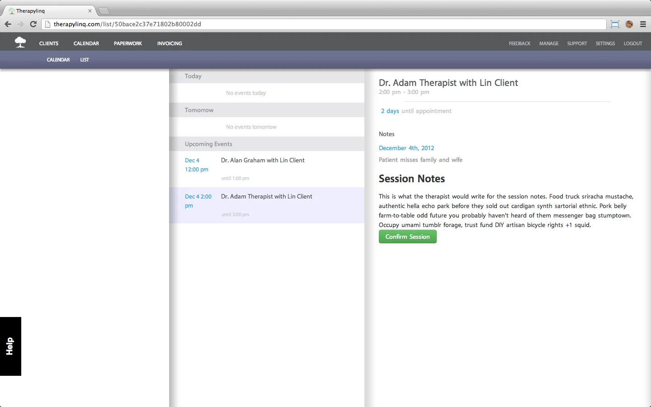Select Dr. Alan Graham with Lin Client event
The height and width of the screenshot is (407, 651).
(x=267, y=169)
